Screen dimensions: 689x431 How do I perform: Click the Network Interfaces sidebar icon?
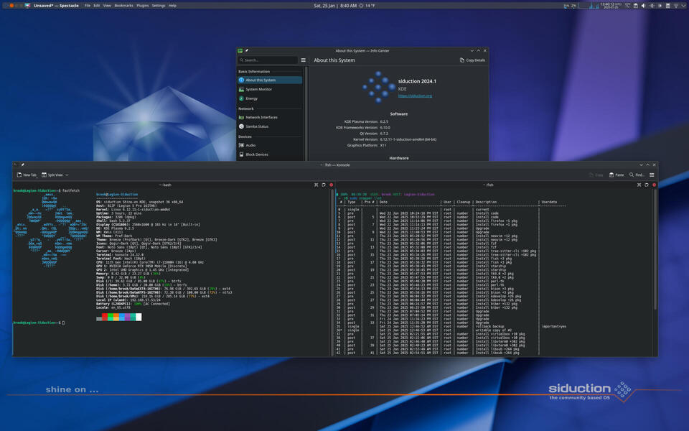241,117
